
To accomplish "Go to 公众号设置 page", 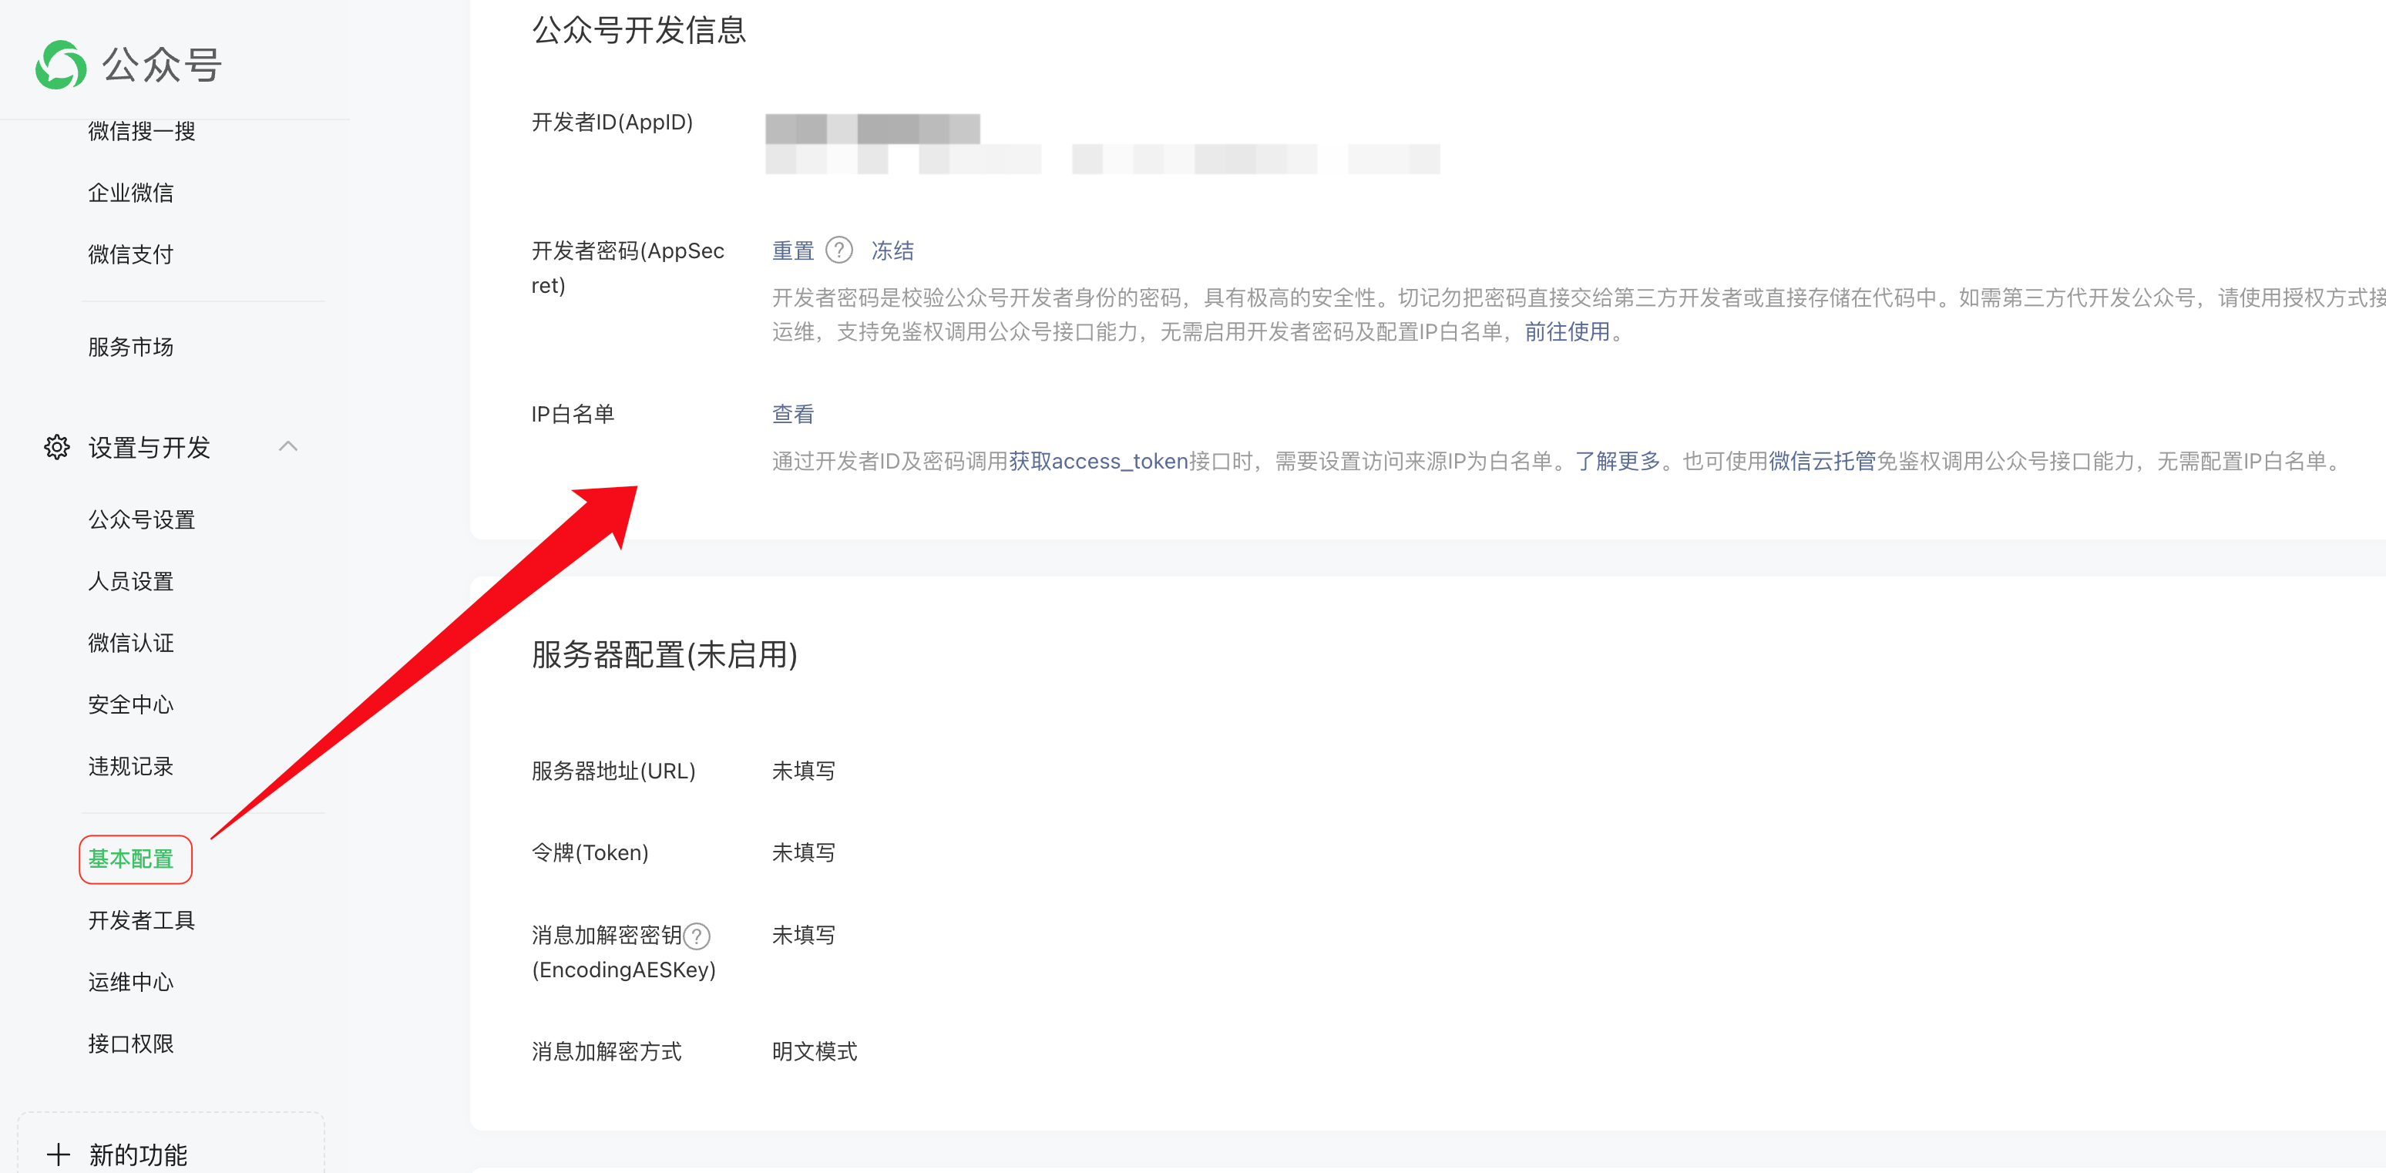I will point(142,519).
